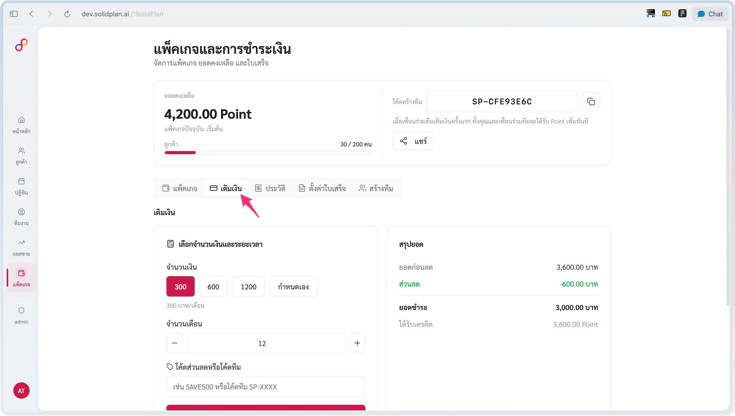Toggle browser sidebar panel icon
The image size is (735, 416).
14,14
